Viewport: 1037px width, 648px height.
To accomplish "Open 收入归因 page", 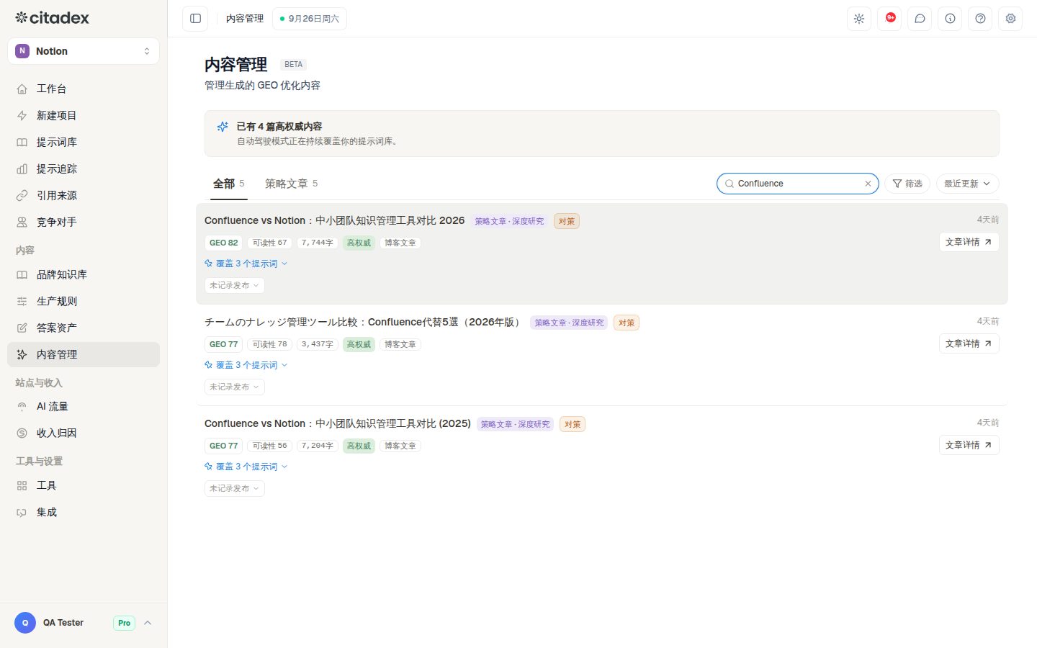I will [x=84, y=433].
